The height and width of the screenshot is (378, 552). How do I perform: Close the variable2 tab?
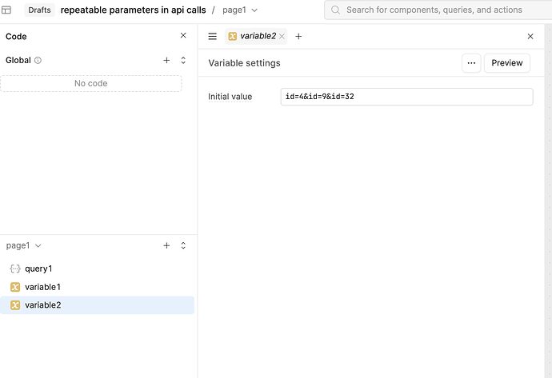coord(282,36)
